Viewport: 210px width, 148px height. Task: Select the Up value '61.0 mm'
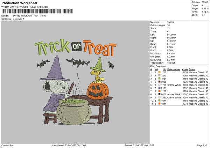172,41
